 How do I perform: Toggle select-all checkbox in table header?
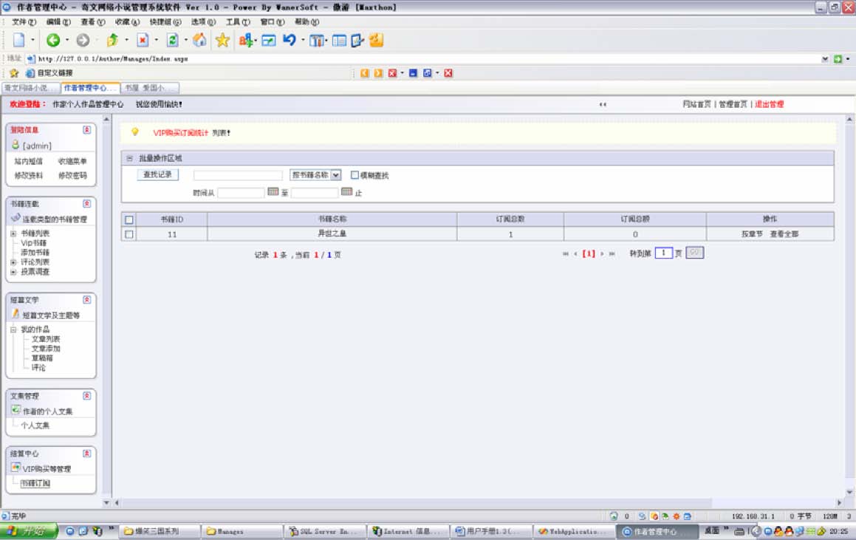(129, 219)
